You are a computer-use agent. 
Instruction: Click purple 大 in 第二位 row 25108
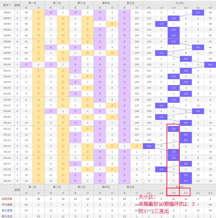pyautogui.click(x=51, y=111)
